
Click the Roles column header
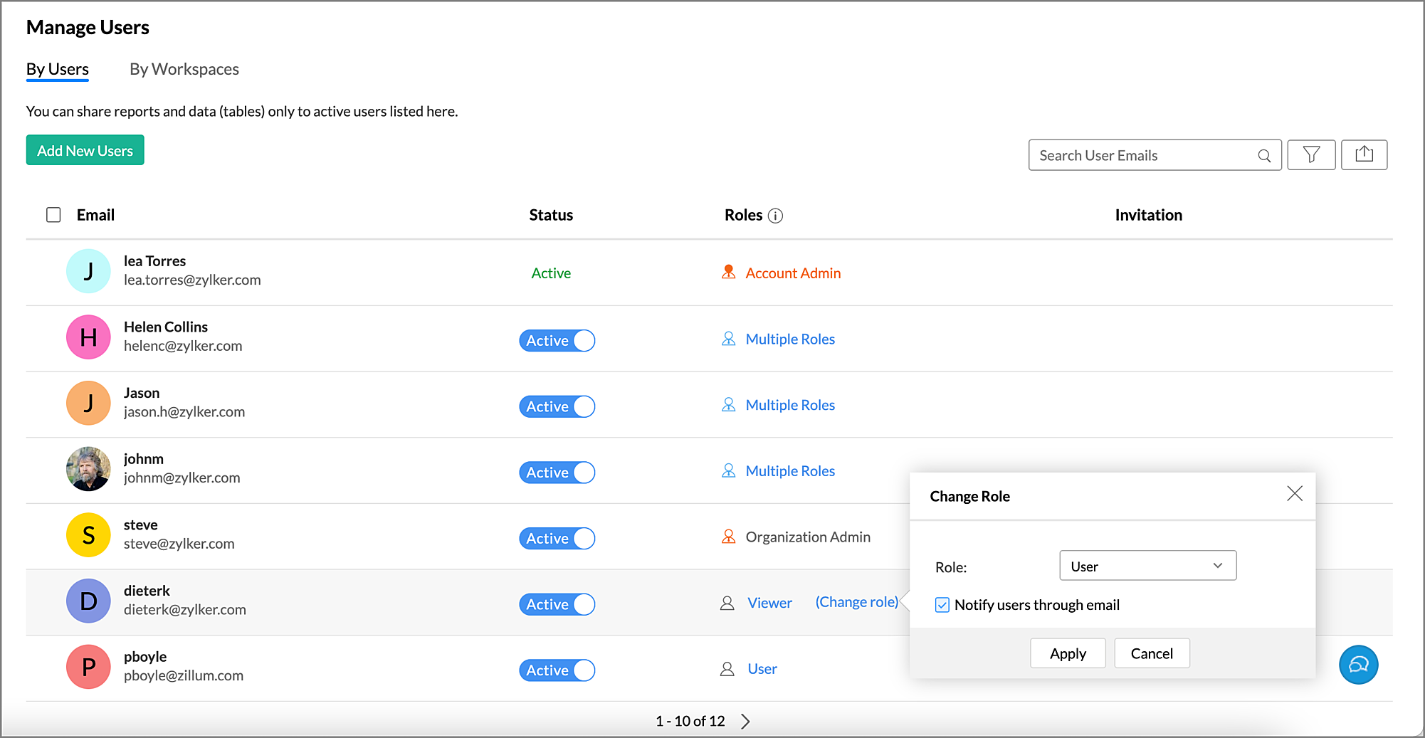coord(743,215)
